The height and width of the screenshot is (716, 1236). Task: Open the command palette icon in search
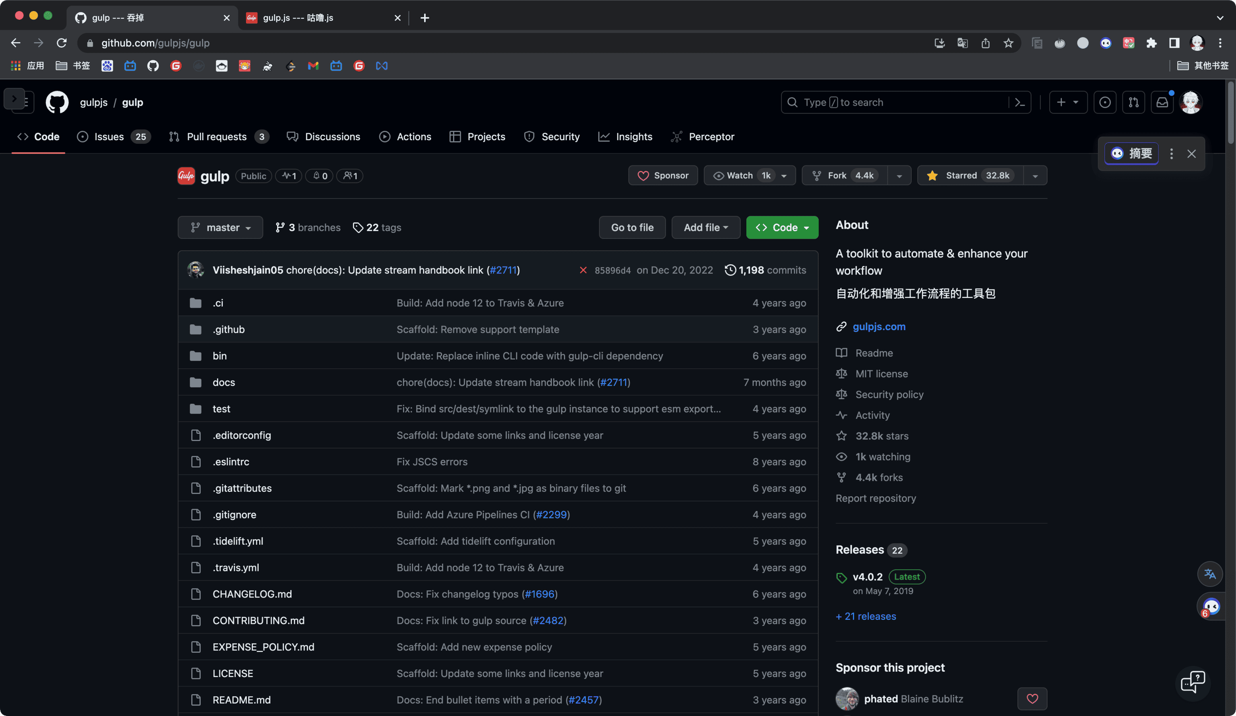point(1020,102)
